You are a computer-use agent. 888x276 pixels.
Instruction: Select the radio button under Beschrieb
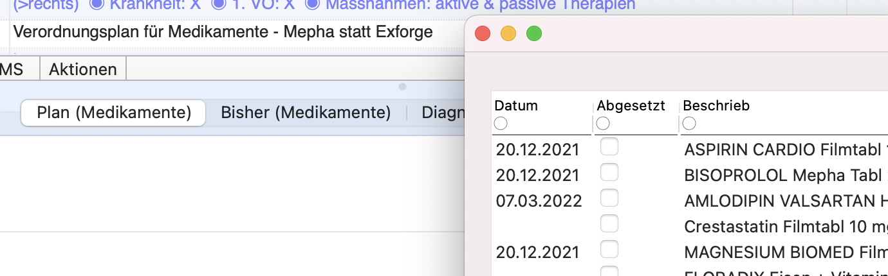[689, 123]
